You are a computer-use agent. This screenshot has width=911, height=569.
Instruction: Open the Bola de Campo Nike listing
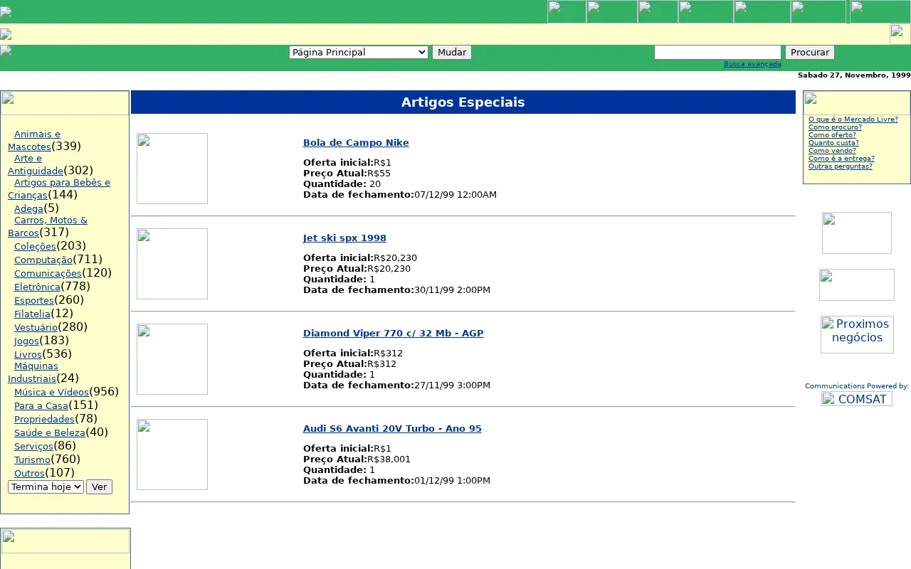356,142
